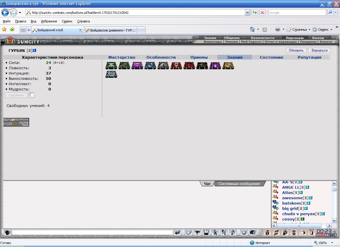Open the Инвентарь link
The height and width of the screenshot is (247, 340).
(213, 42)
